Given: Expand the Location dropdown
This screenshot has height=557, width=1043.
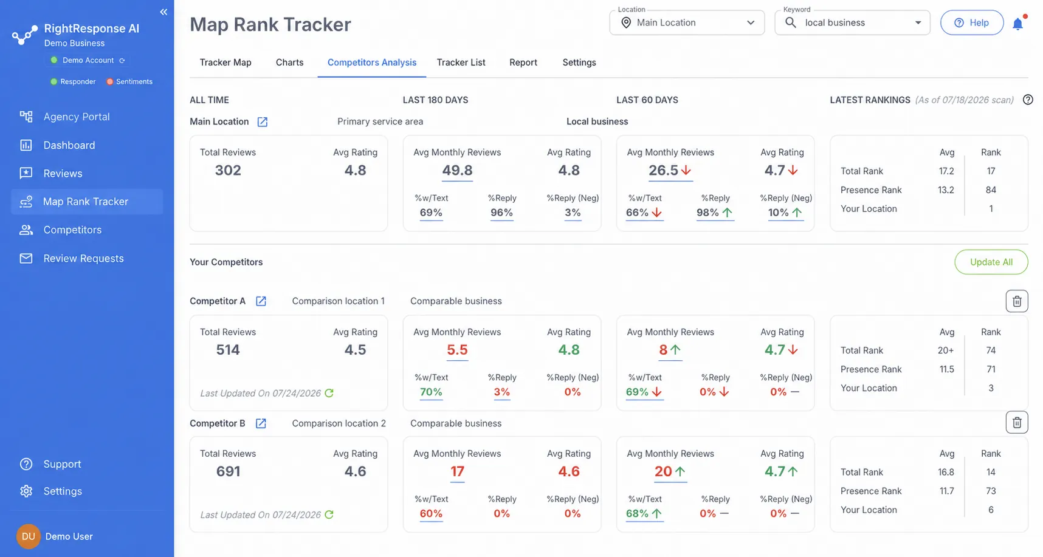Looking at the screenshot, I should point(687,22).
